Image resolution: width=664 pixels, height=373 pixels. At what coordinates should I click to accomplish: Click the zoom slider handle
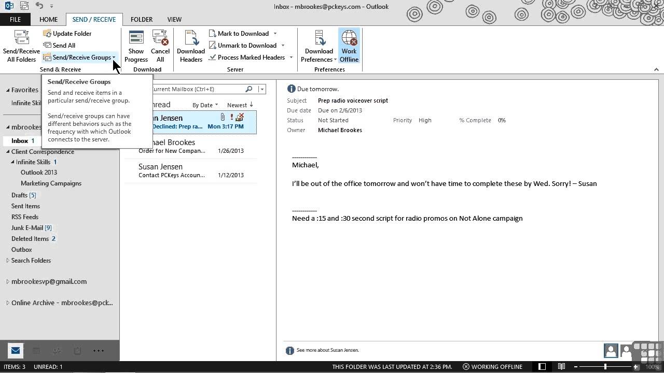click(x=605, y=367)
